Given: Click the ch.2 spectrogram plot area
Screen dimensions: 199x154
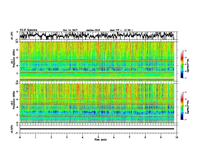Looking at the screenshot, I should pos(97,103).
